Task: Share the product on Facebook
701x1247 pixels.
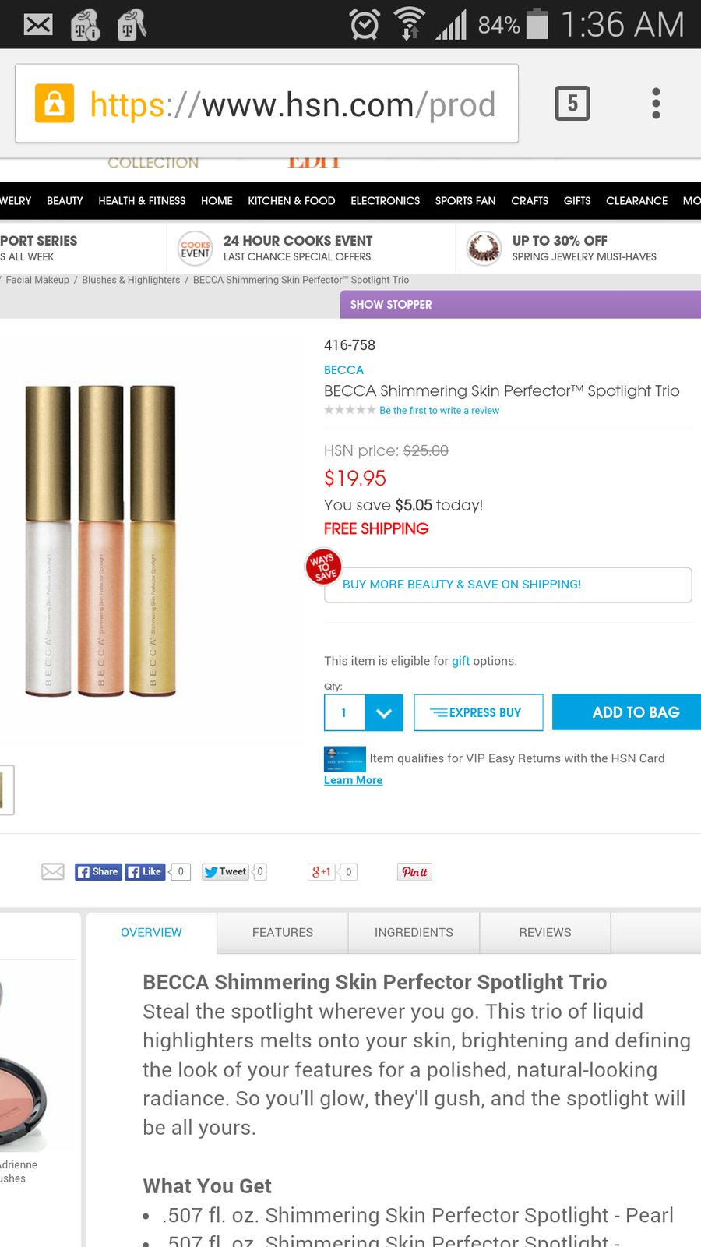Action: point(98,871)
